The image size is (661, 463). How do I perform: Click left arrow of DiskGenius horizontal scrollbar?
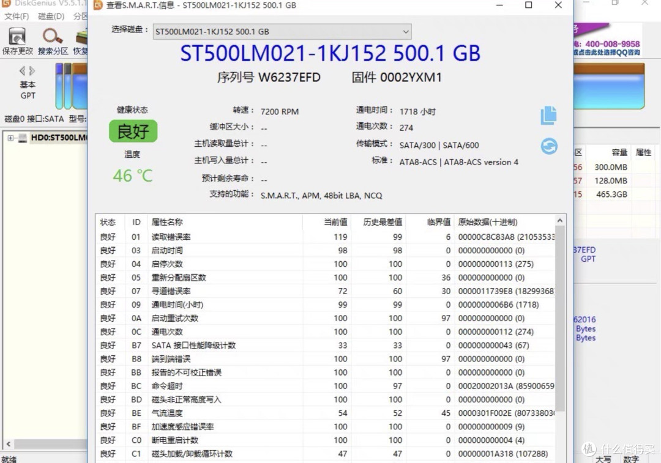(8, 443)
